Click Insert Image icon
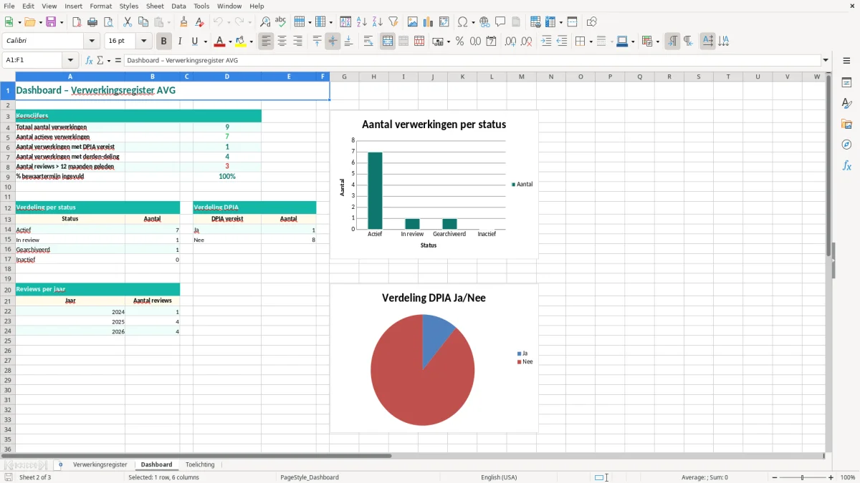The image size is (860, 483). click(x=413, y=22)
